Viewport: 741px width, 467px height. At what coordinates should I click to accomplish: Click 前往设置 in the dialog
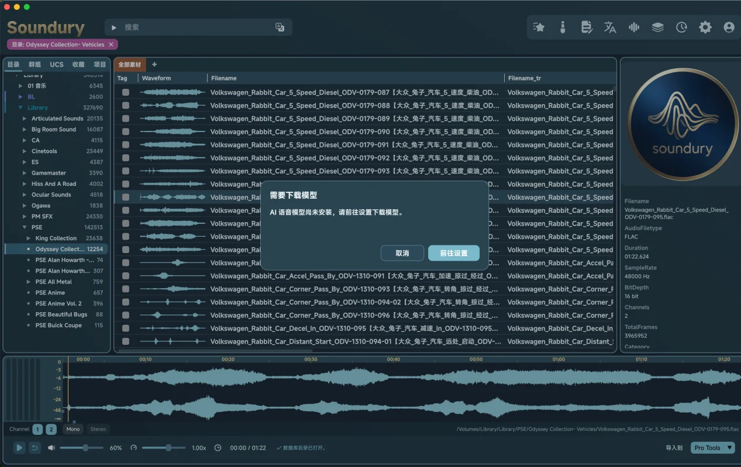[x=454, y=253]
